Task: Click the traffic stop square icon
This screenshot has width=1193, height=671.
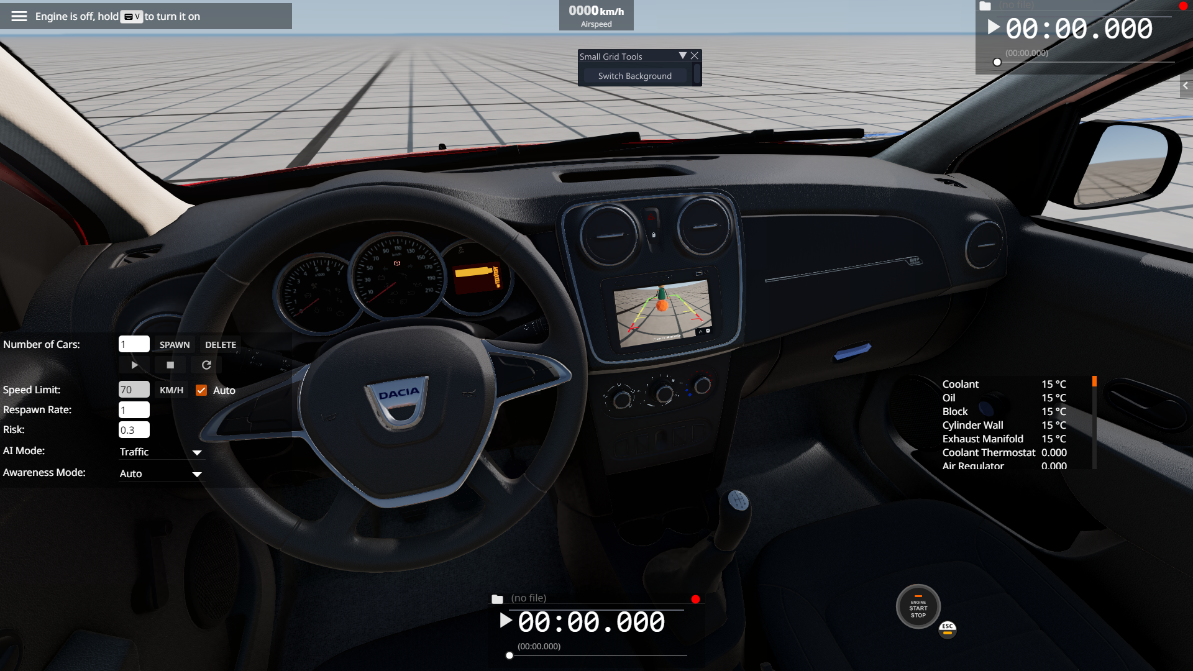Action: click(x=170, y=365)
